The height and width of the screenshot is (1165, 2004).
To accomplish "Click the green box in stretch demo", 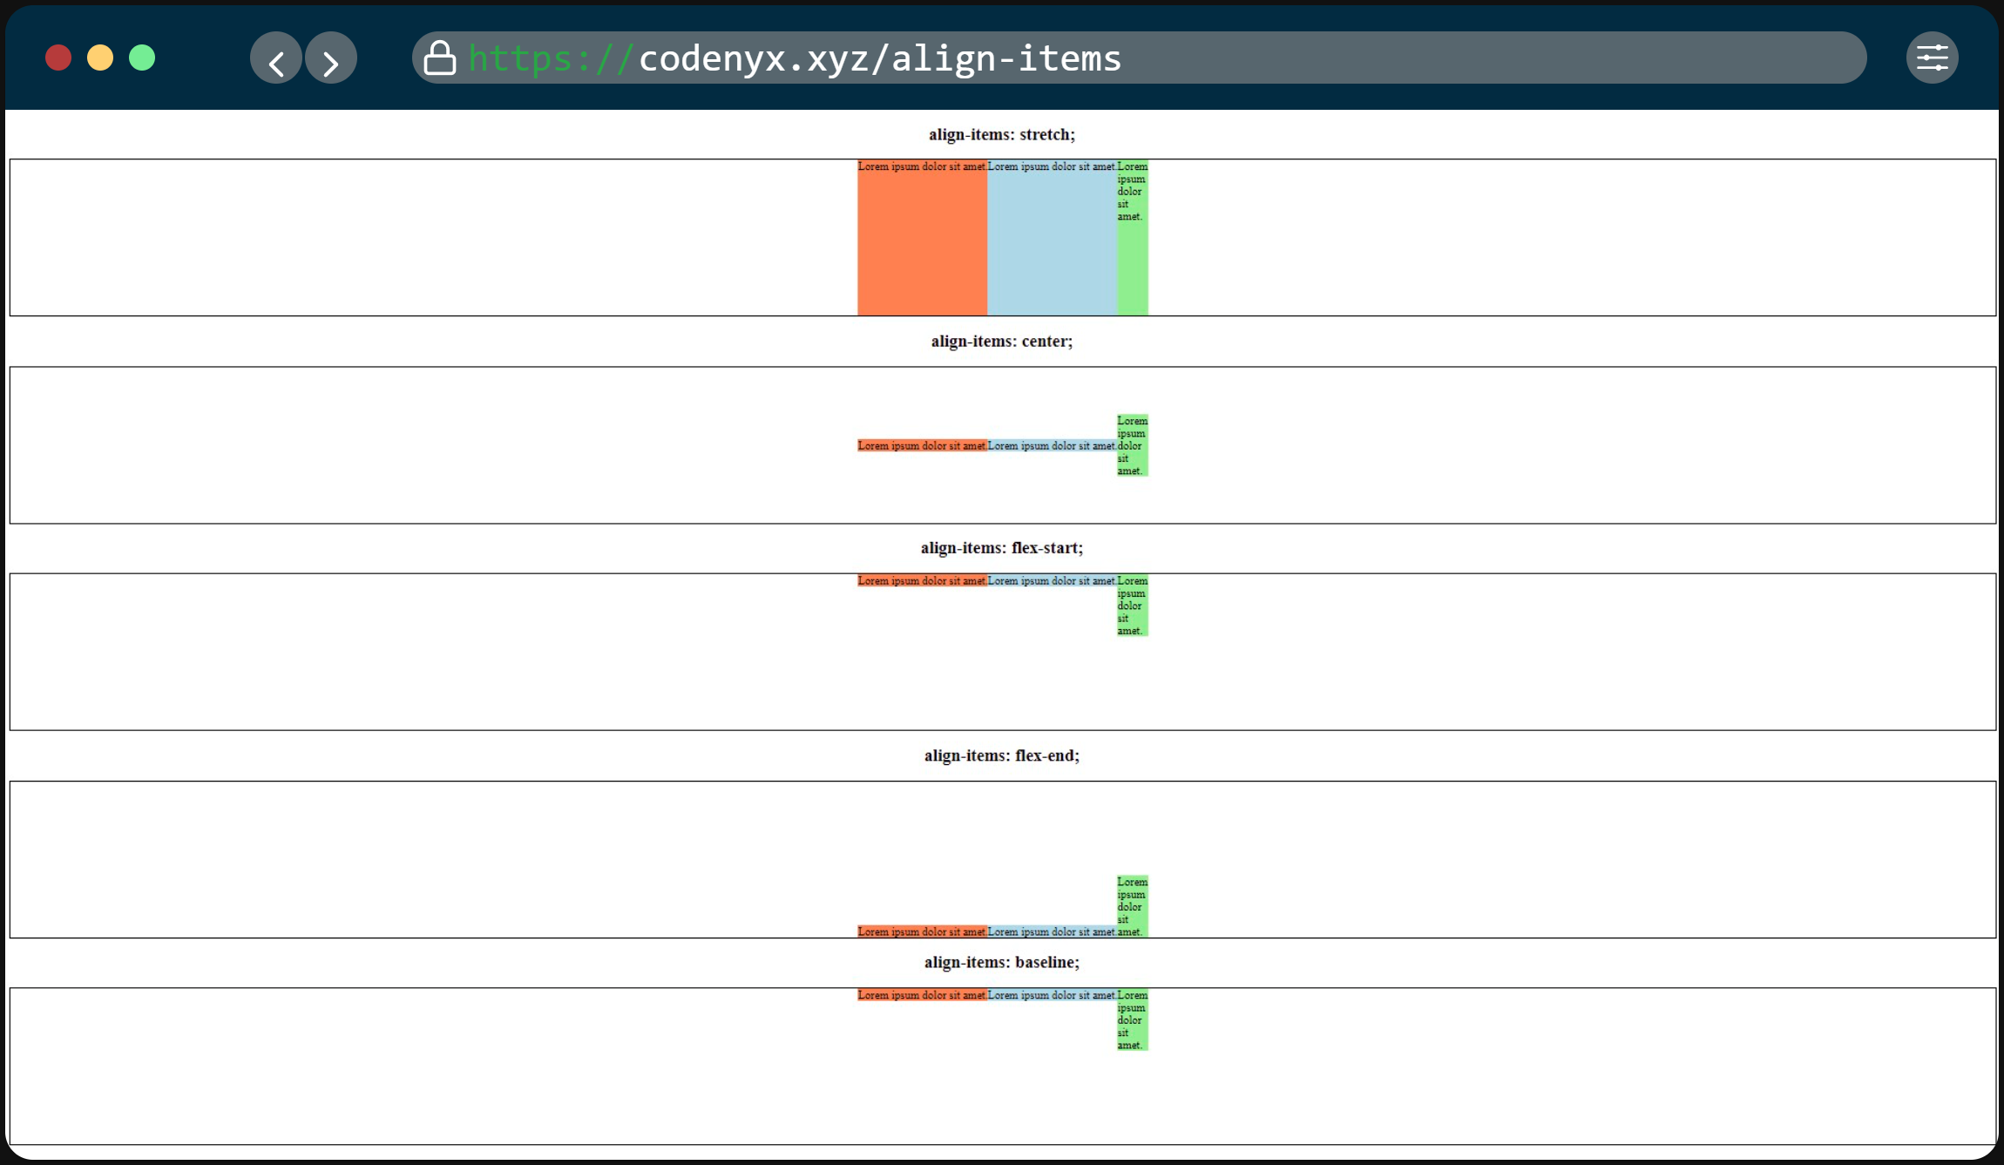I will pyautogui.click(x=1133, y=261).
